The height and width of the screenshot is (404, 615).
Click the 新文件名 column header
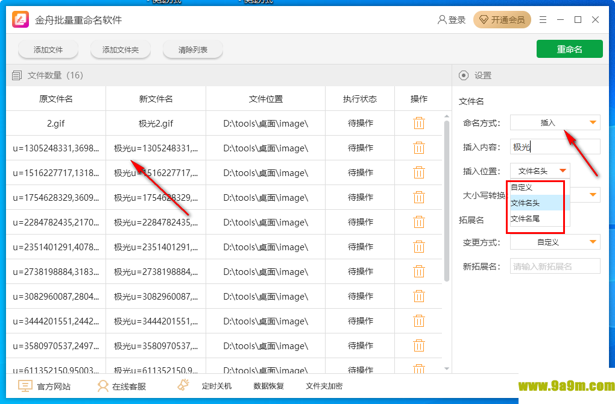pos(156,99)
